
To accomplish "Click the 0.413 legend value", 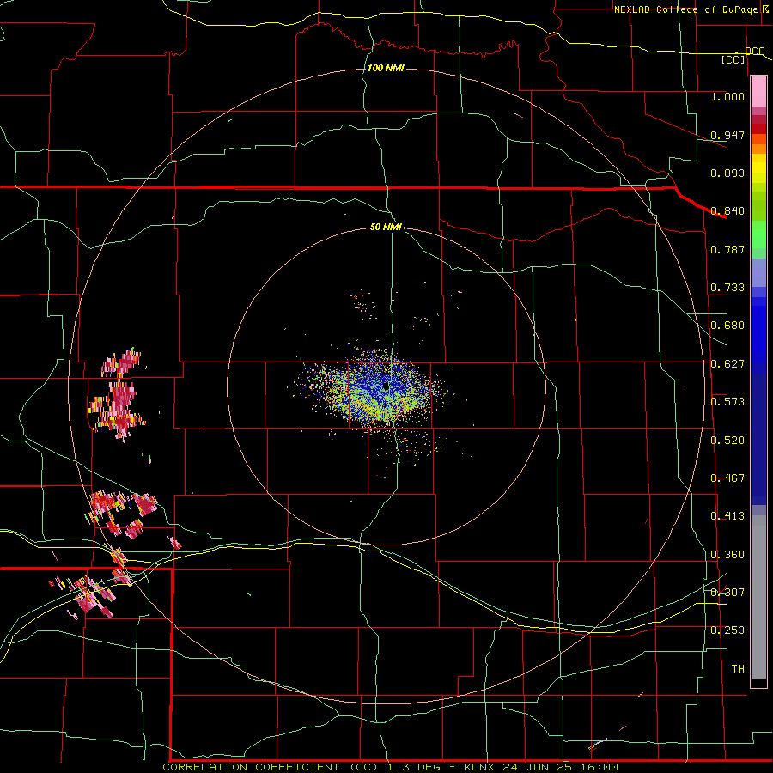I will [727, 516].
